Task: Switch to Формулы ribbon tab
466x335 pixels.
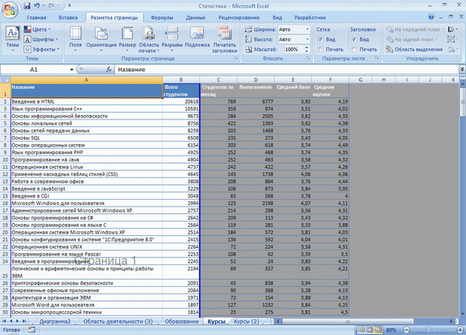Action: pos(162,17)
